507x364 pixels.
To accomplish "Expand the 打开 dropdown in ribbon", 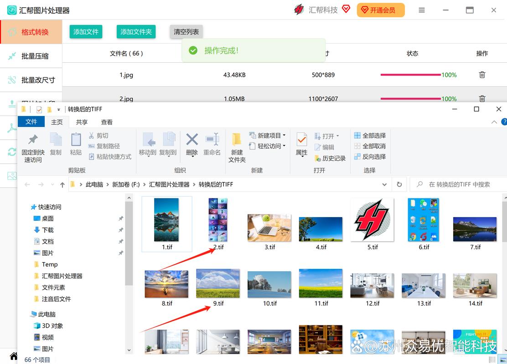I will coord(337,136).
